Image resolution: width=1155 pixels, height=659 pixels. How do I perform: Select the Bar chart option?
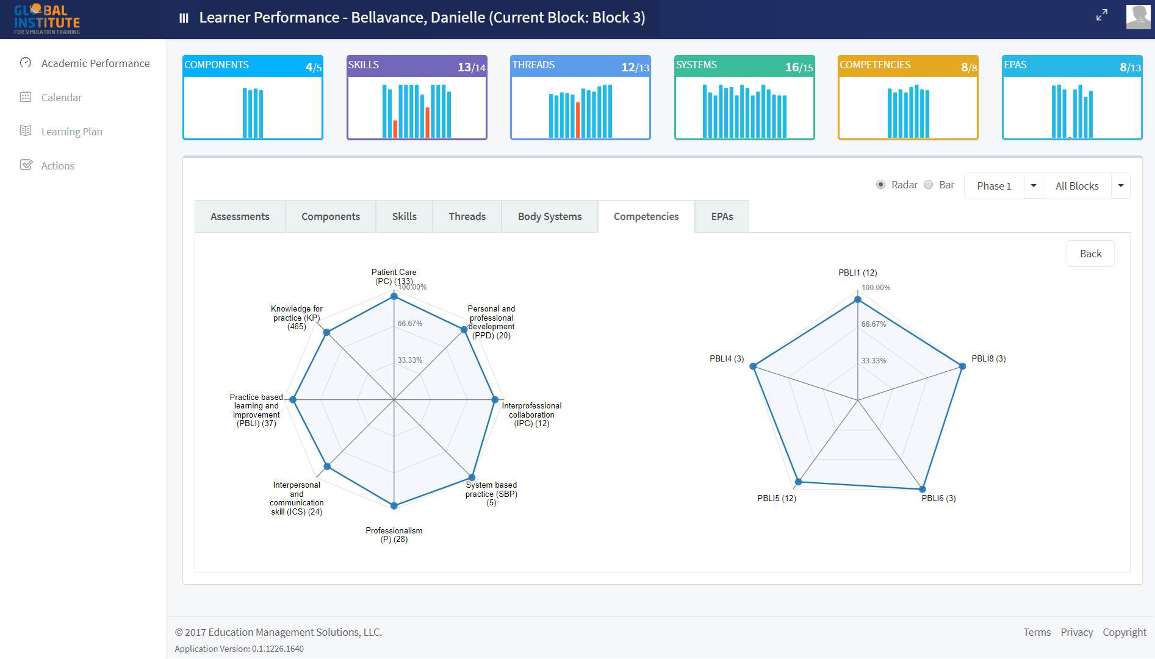point(928,185)
